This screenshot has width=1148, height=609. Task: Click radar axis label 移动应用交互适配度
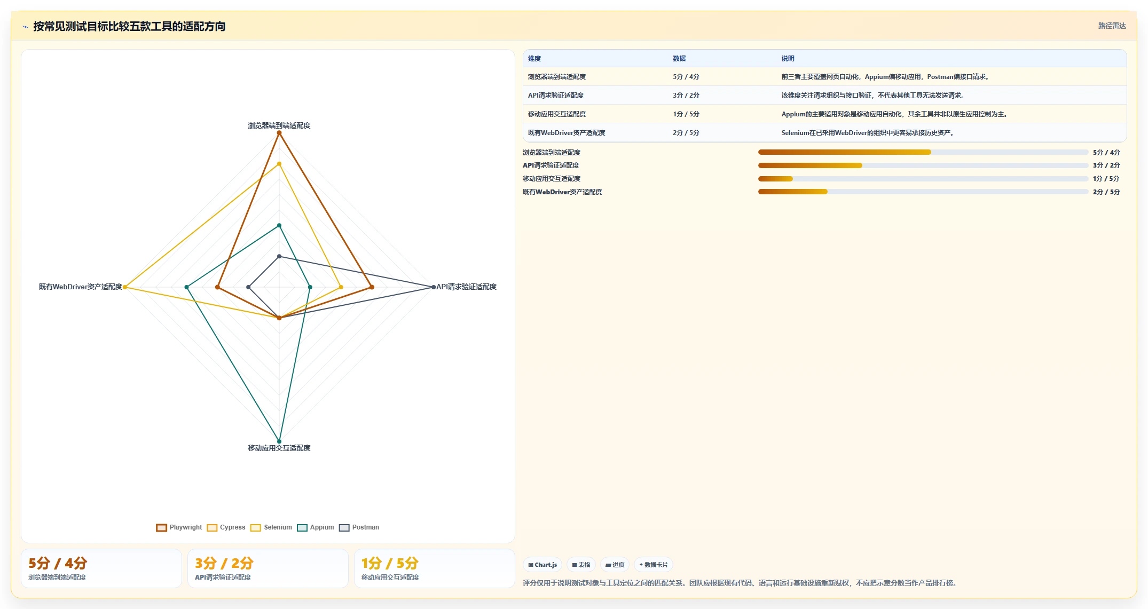pos(279,448)
